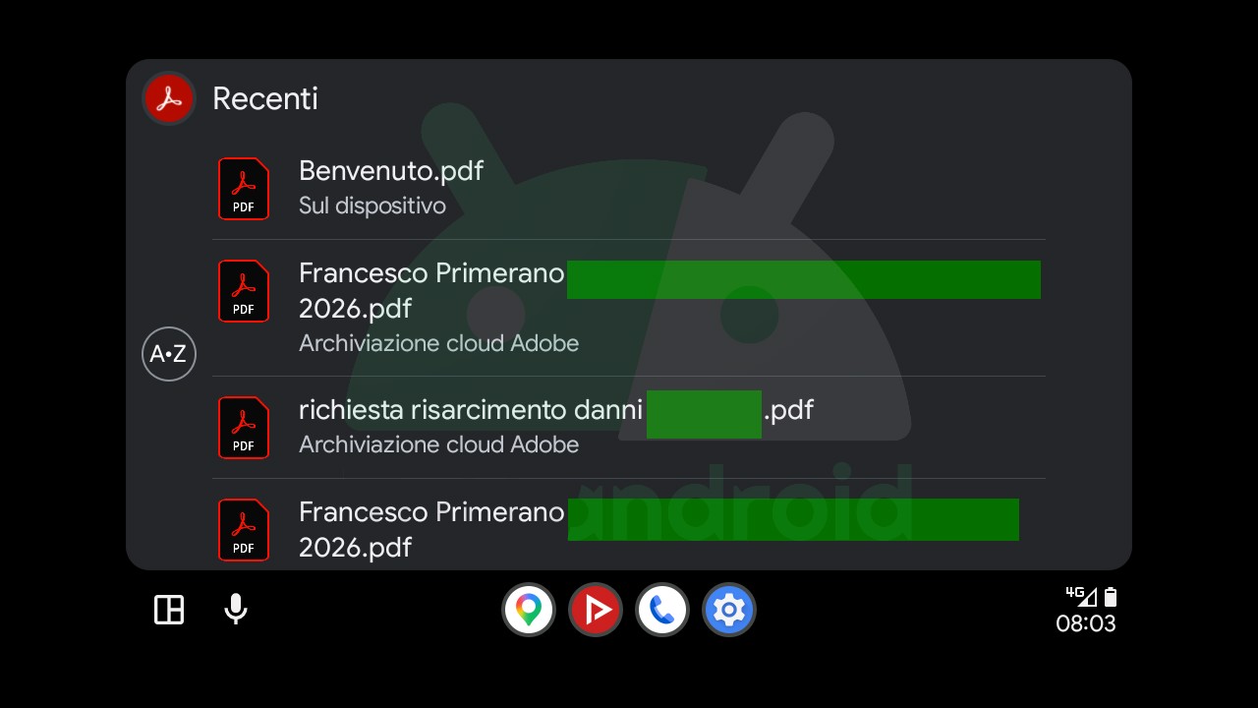The height and width of the screenshot is (708, 1258).
Task: Activate the microphone voice assistant
Action: pyautogui.click(x=235, y=610)
